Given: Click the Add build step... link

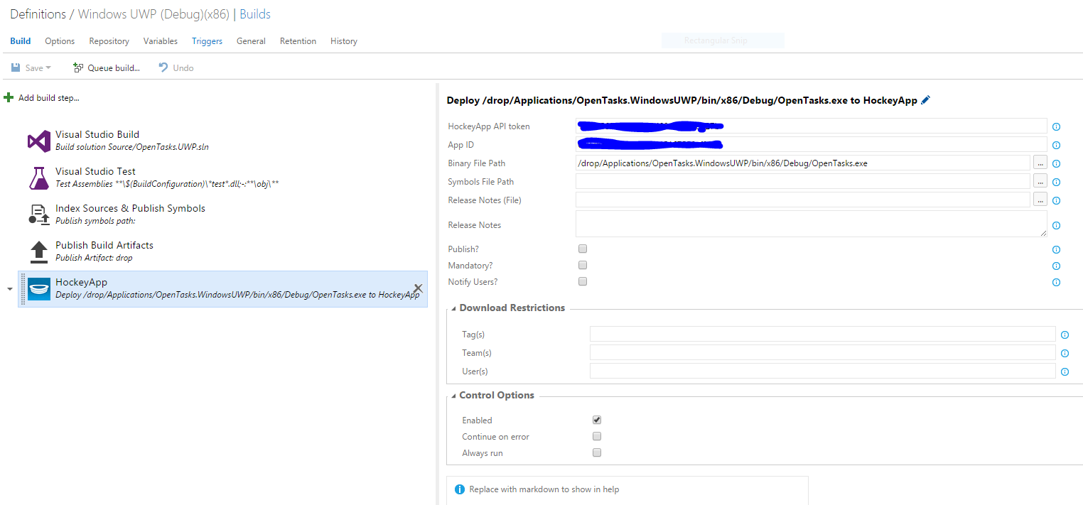Looking at the screenshot, I should 49,98.
